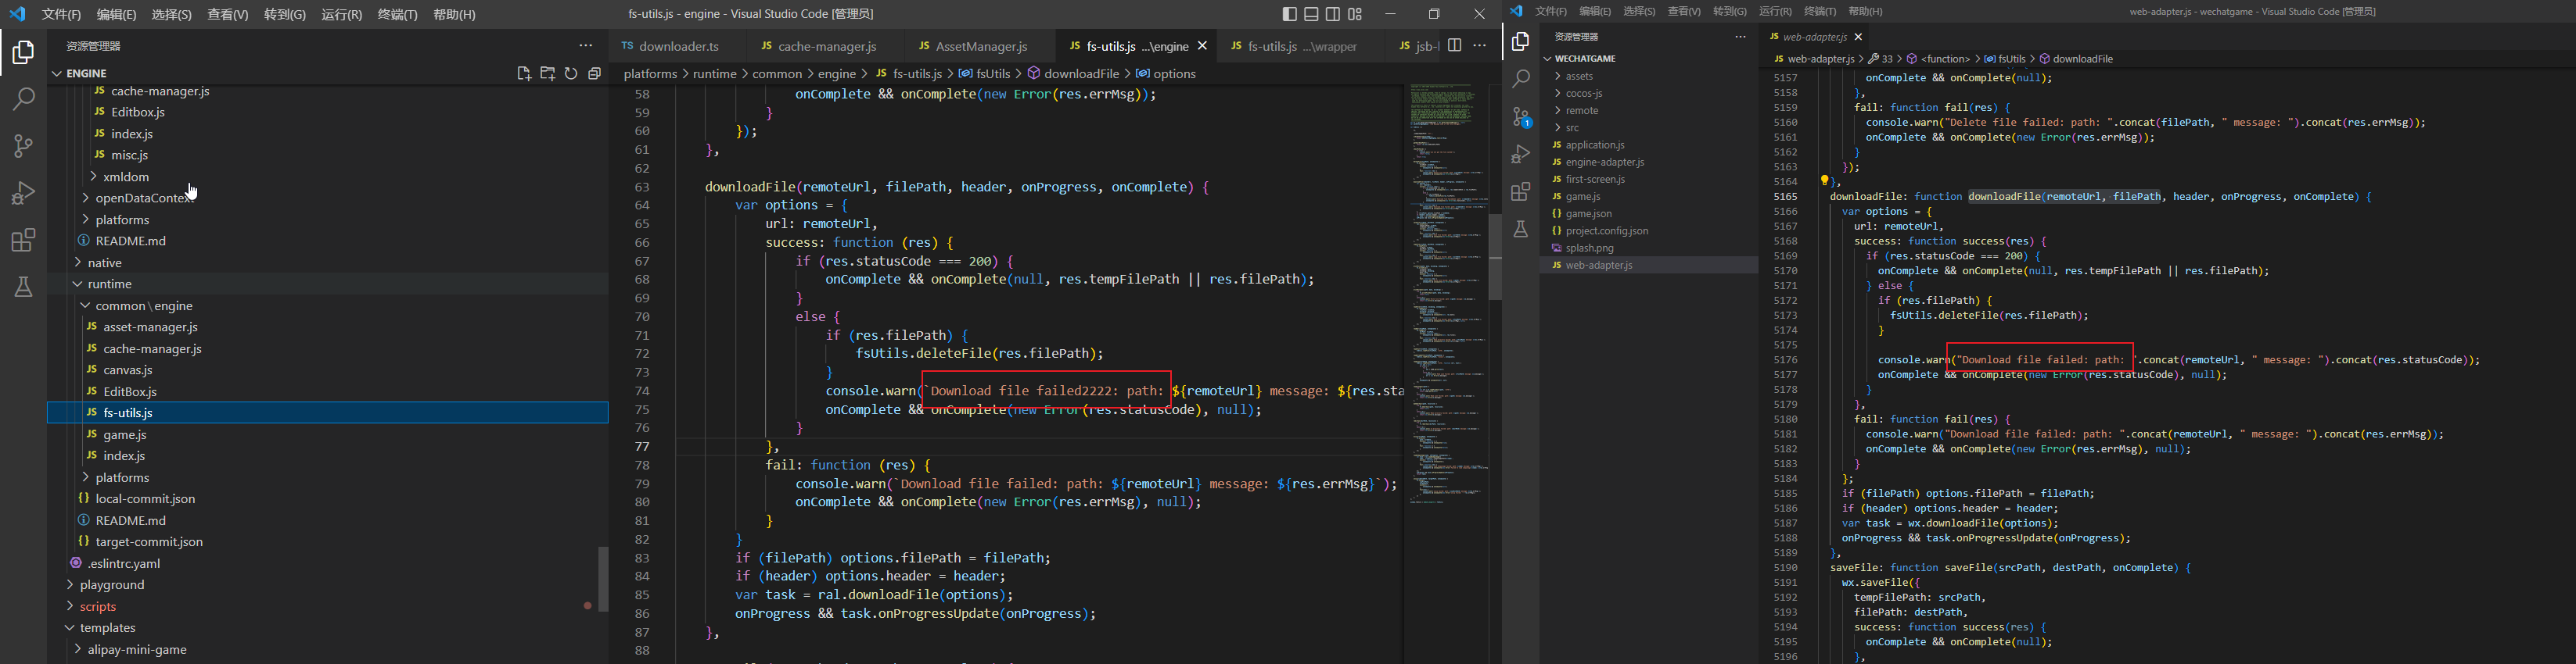
Task: Refresh the ENGINE explorer tree
Action: coord(571,74)
